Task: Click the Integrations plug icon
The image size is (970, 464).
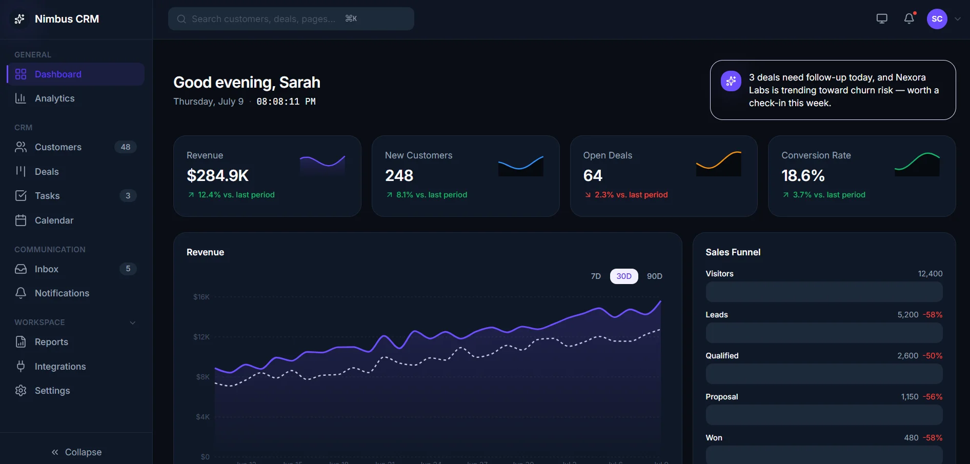Action: tap(21, 366)
